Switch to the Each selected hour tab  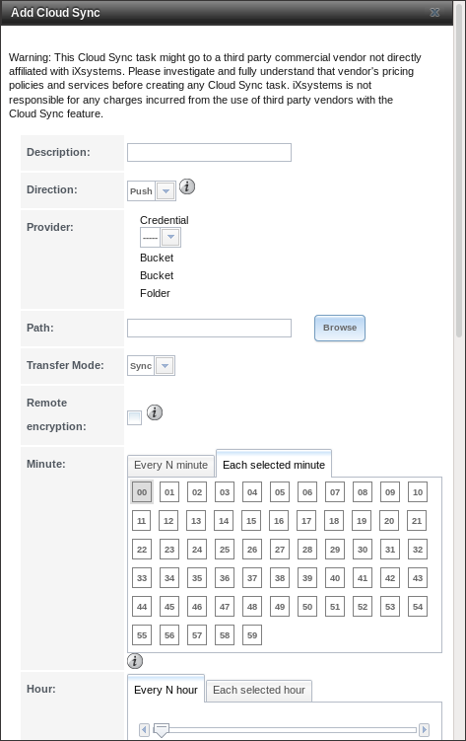(259, 690)
